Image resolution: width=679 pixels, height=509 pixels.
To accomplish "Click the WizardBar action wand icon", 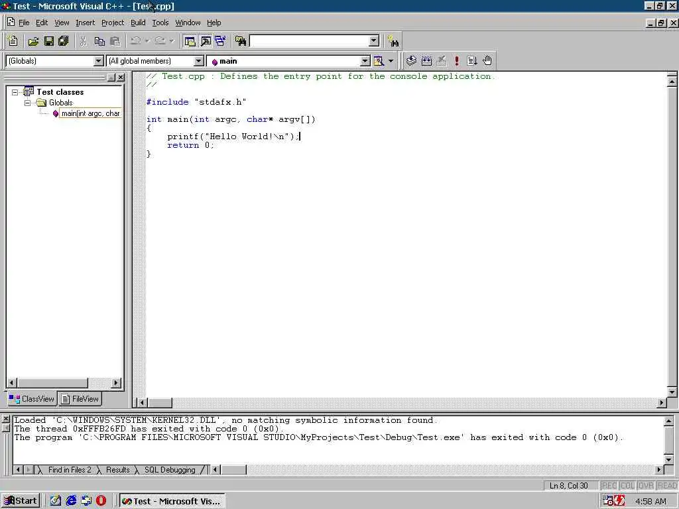I will point(379,61).
